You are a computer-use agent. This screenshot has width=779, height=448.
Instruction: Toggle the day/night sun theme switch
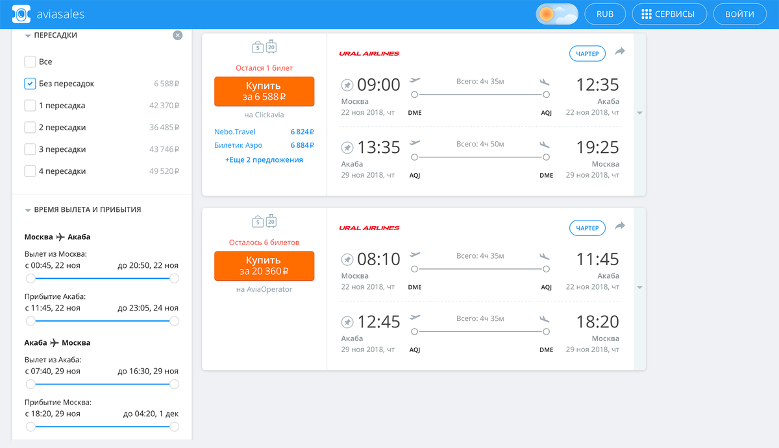[557, 14]
